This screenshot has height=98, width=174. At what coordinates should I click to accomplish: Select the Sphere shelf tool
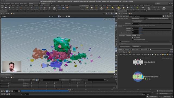pos(6,8)
